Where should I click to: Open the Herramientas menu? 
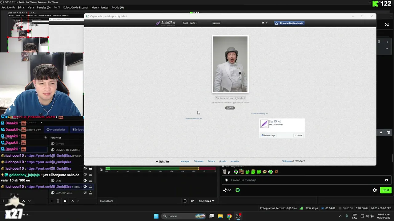100,7
